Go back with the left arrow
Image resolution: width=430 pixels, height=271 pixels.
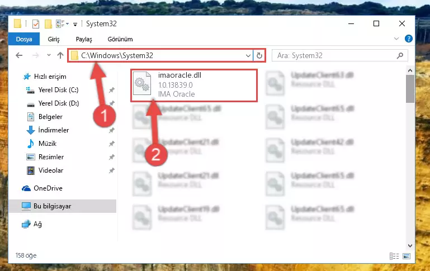19,55
